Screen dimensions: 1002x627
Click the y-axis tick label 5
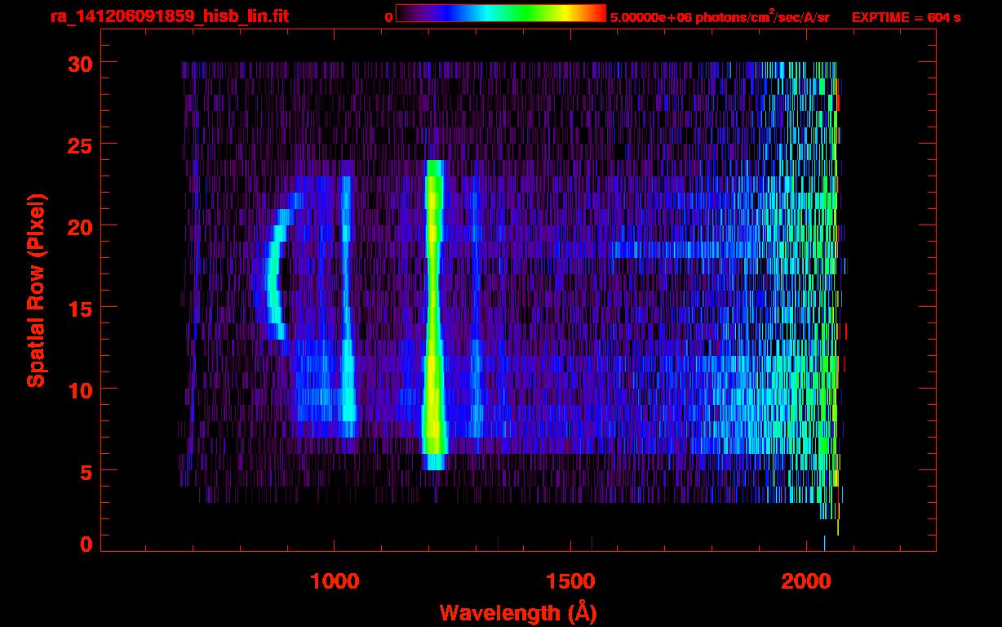(86, 471)
